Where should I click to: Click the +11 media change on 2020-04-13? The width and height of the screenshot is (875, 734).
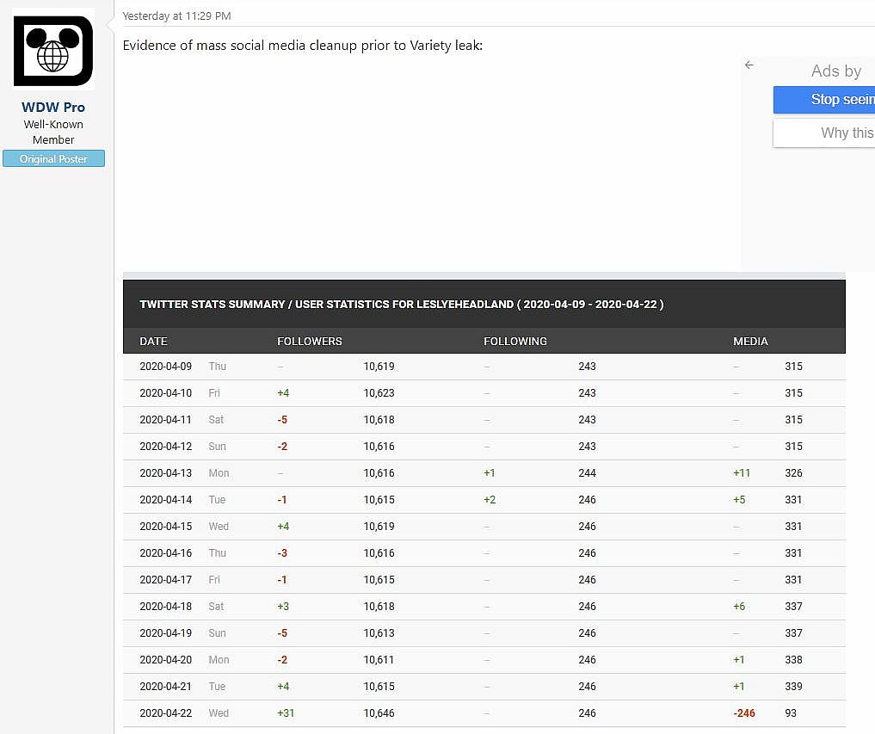pyautogui.click(x=742, y=473)
